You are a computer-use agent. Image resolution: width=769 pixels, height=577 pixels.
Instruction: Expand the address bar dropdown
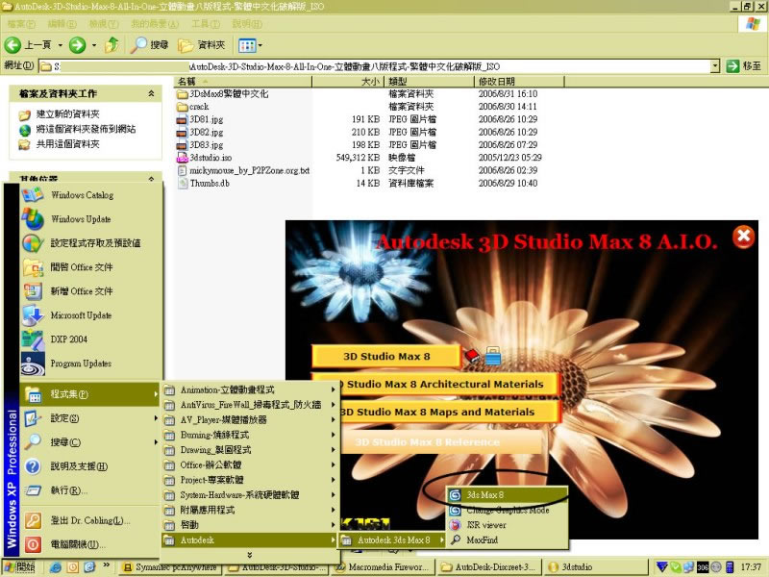[x=715, y=65]
